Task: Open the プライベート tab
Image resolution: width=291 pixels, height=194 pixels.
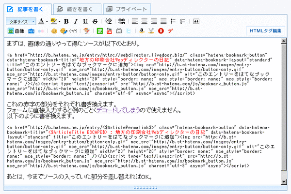Action: click(127, 9)
